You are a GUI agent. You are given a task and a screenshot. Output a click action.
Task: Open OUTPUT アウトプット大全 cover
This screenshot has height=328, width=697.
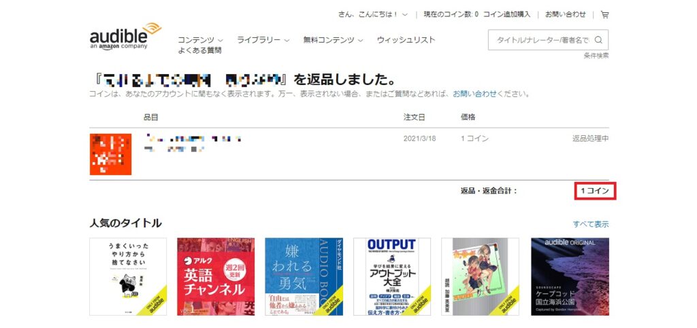pos(392,276)
